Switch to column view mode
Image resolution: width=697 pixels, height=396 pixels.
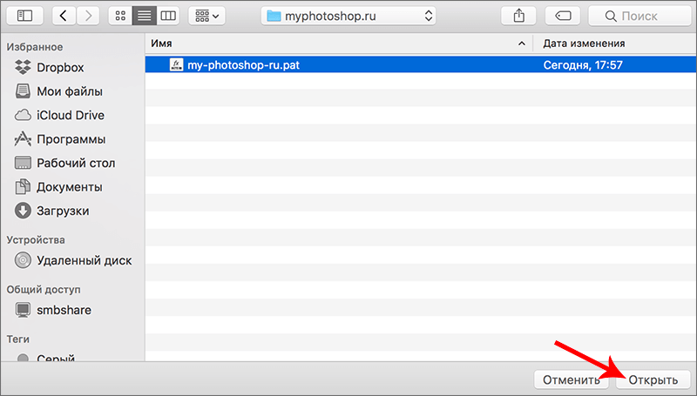point(168,15)
